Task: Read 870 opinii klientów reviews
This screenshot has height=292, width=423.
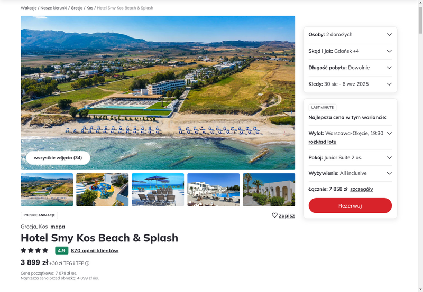Action: [x=95, y=250]
